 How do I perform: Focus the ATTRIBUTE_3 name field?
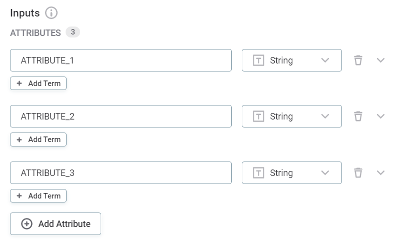point(121,173)
